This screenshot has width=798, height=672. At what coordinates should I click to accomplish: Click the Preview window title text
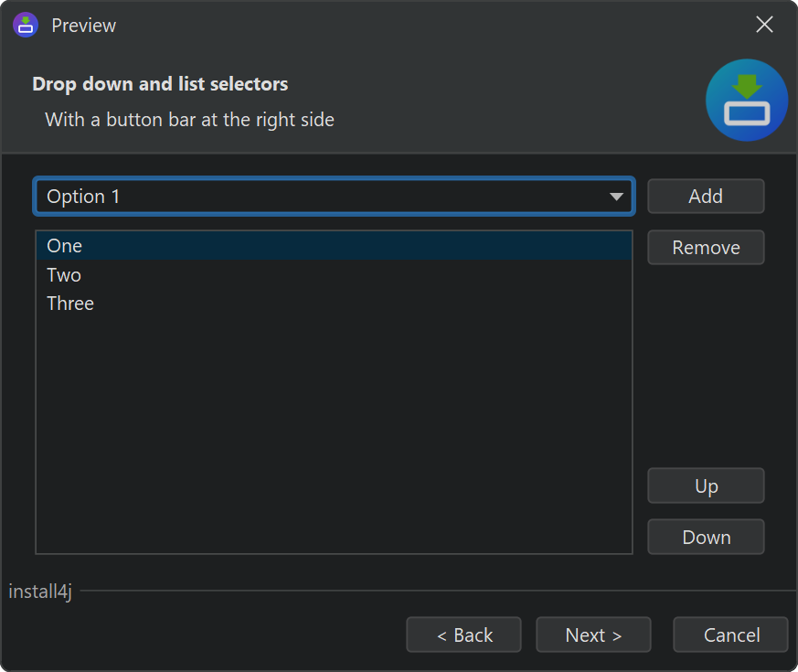coord(84,26)
